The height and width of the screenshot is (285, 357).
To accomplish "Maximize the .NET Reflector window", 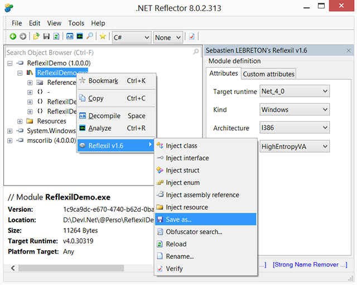I will [321, 6].
